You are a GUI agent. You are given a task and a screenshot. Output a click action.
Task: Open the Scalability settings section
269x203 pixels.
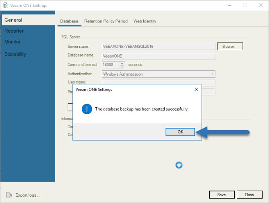click(15, 54)
